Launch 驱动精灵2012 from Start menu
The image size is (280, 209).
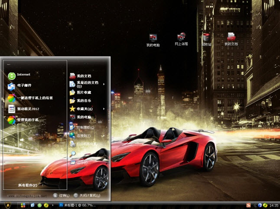[31, 109]
